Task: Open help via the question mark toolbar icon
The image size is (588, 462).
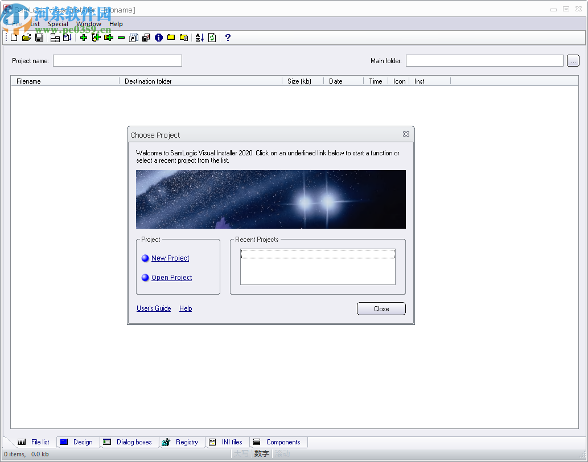Action: (x=227, y=38)
